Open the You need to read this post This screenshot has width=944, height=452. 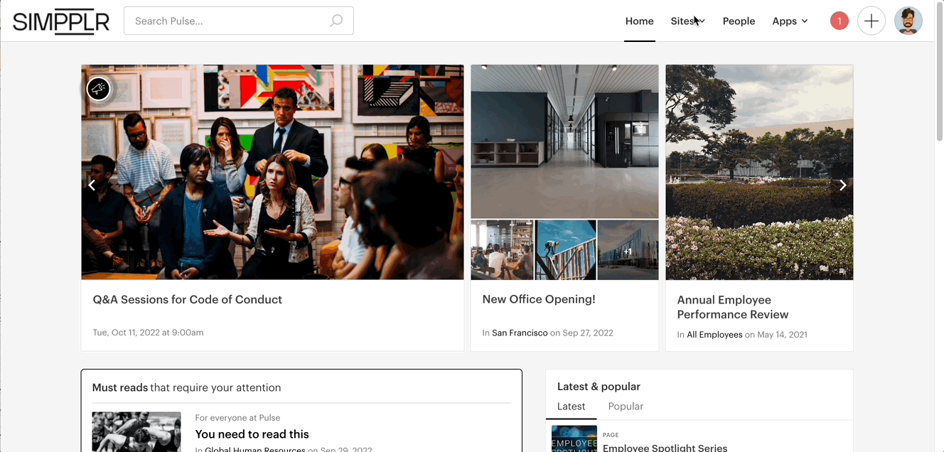coord(252,434)
